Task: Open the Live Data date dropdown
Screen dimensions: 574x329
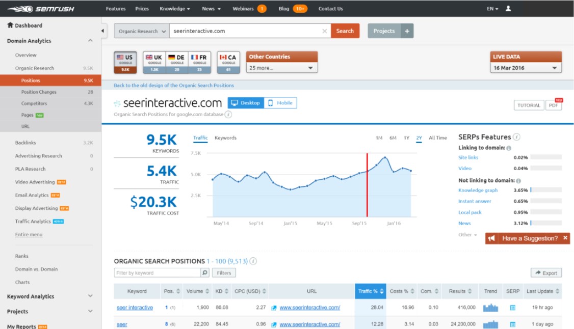Action: click(526, 68)
